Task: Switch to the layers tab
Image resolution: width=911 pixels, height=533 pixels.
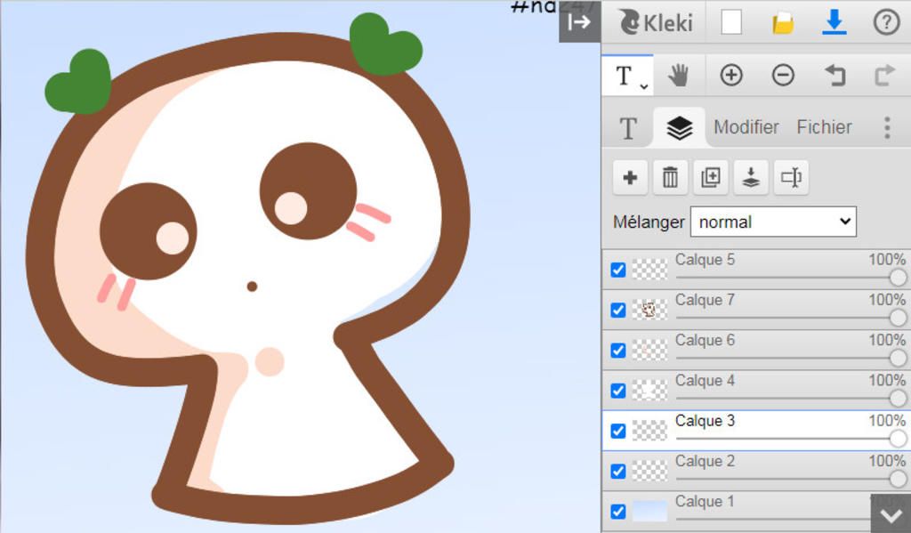Action: coord(679,128)
